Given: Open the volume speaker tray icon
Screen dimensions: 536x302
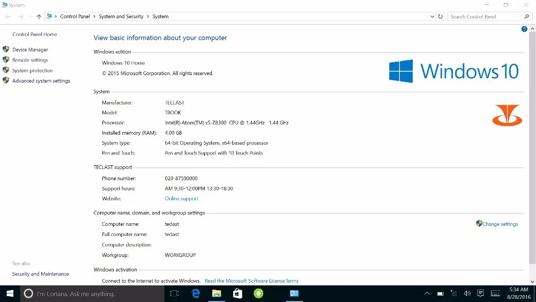Looking at the screenshot, I should click(467, 293).
